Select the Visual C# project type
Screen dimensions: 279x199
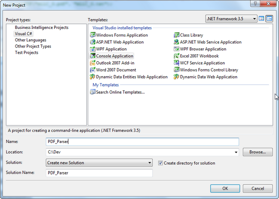(x=23, y=34)
